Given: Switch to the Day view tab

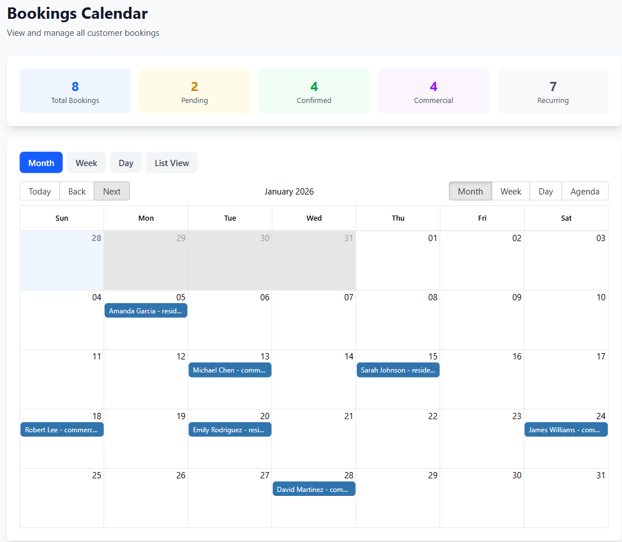Looking at the screenshot, I should point(126,162).
